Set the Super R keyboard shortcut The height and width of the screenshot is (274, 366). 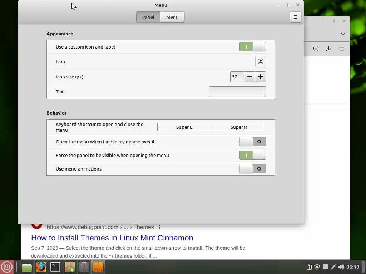point(238,127)
